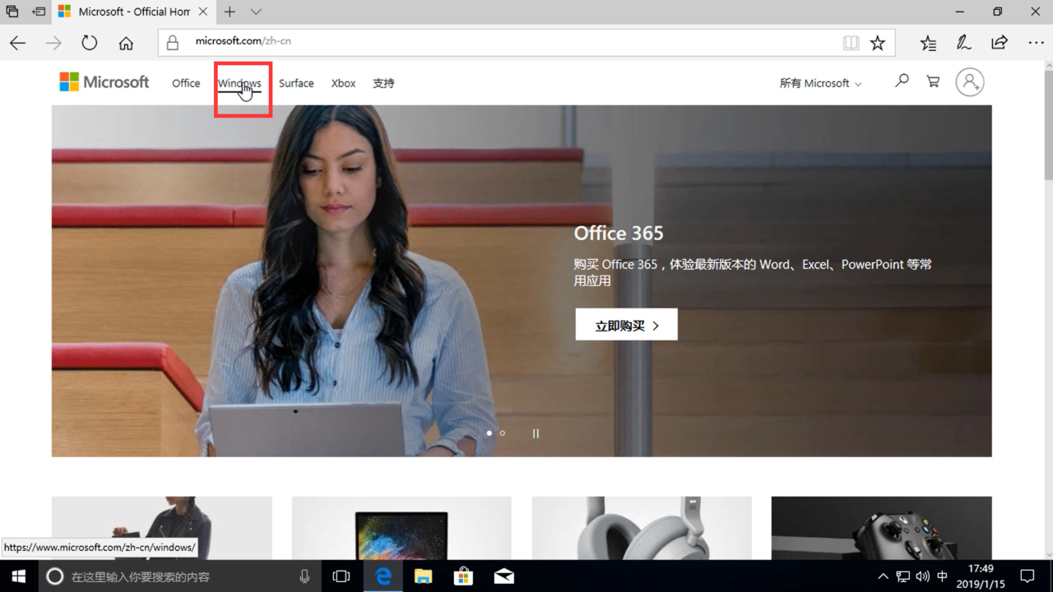
Task: Pause the hero carousel
Action: tap(536, 433)
